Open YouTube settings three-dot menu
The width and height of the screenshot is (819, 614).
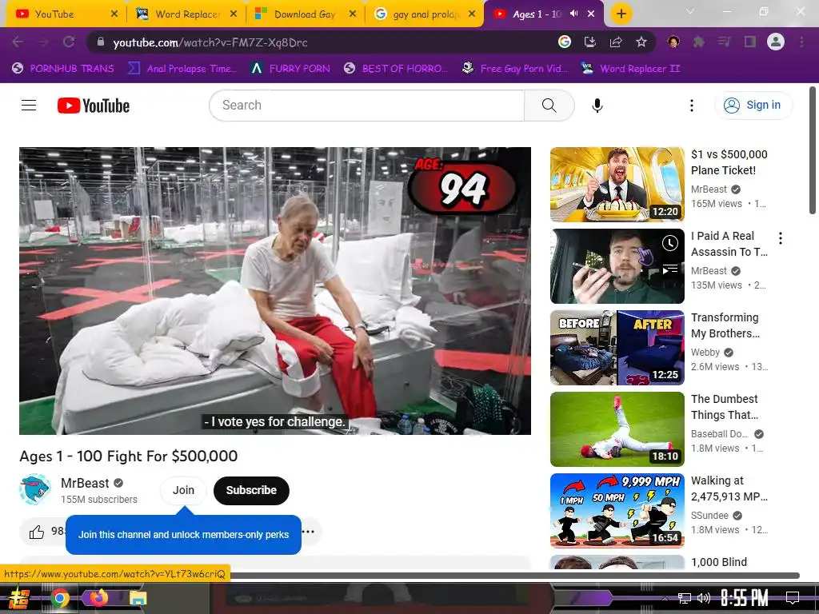click(692, 106)
